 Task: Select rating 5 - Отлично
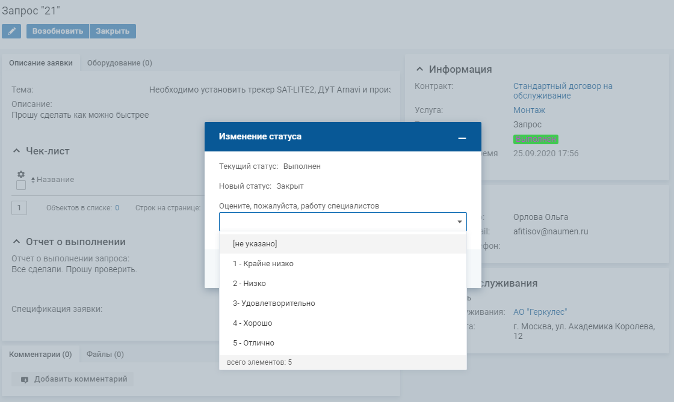[343, 343]
